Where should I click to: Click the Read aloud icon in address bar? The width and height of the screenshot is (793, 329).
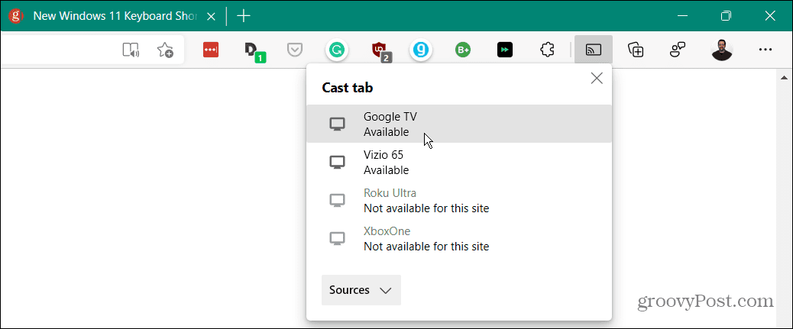131,50
